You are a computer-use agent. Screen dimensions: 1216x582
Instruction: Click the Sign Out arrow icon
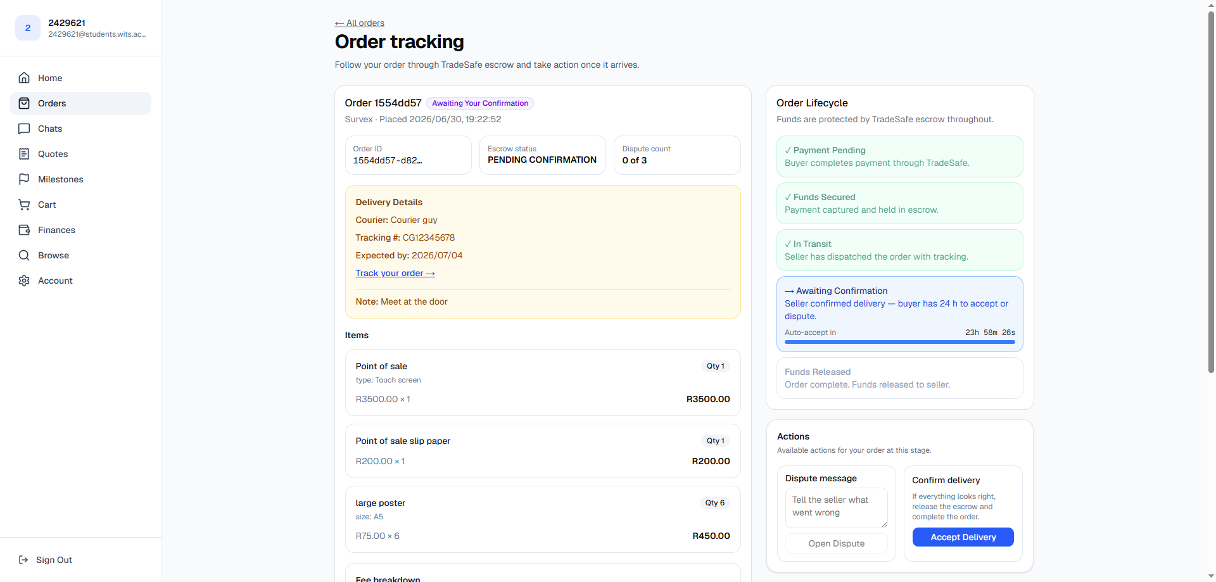23,560
